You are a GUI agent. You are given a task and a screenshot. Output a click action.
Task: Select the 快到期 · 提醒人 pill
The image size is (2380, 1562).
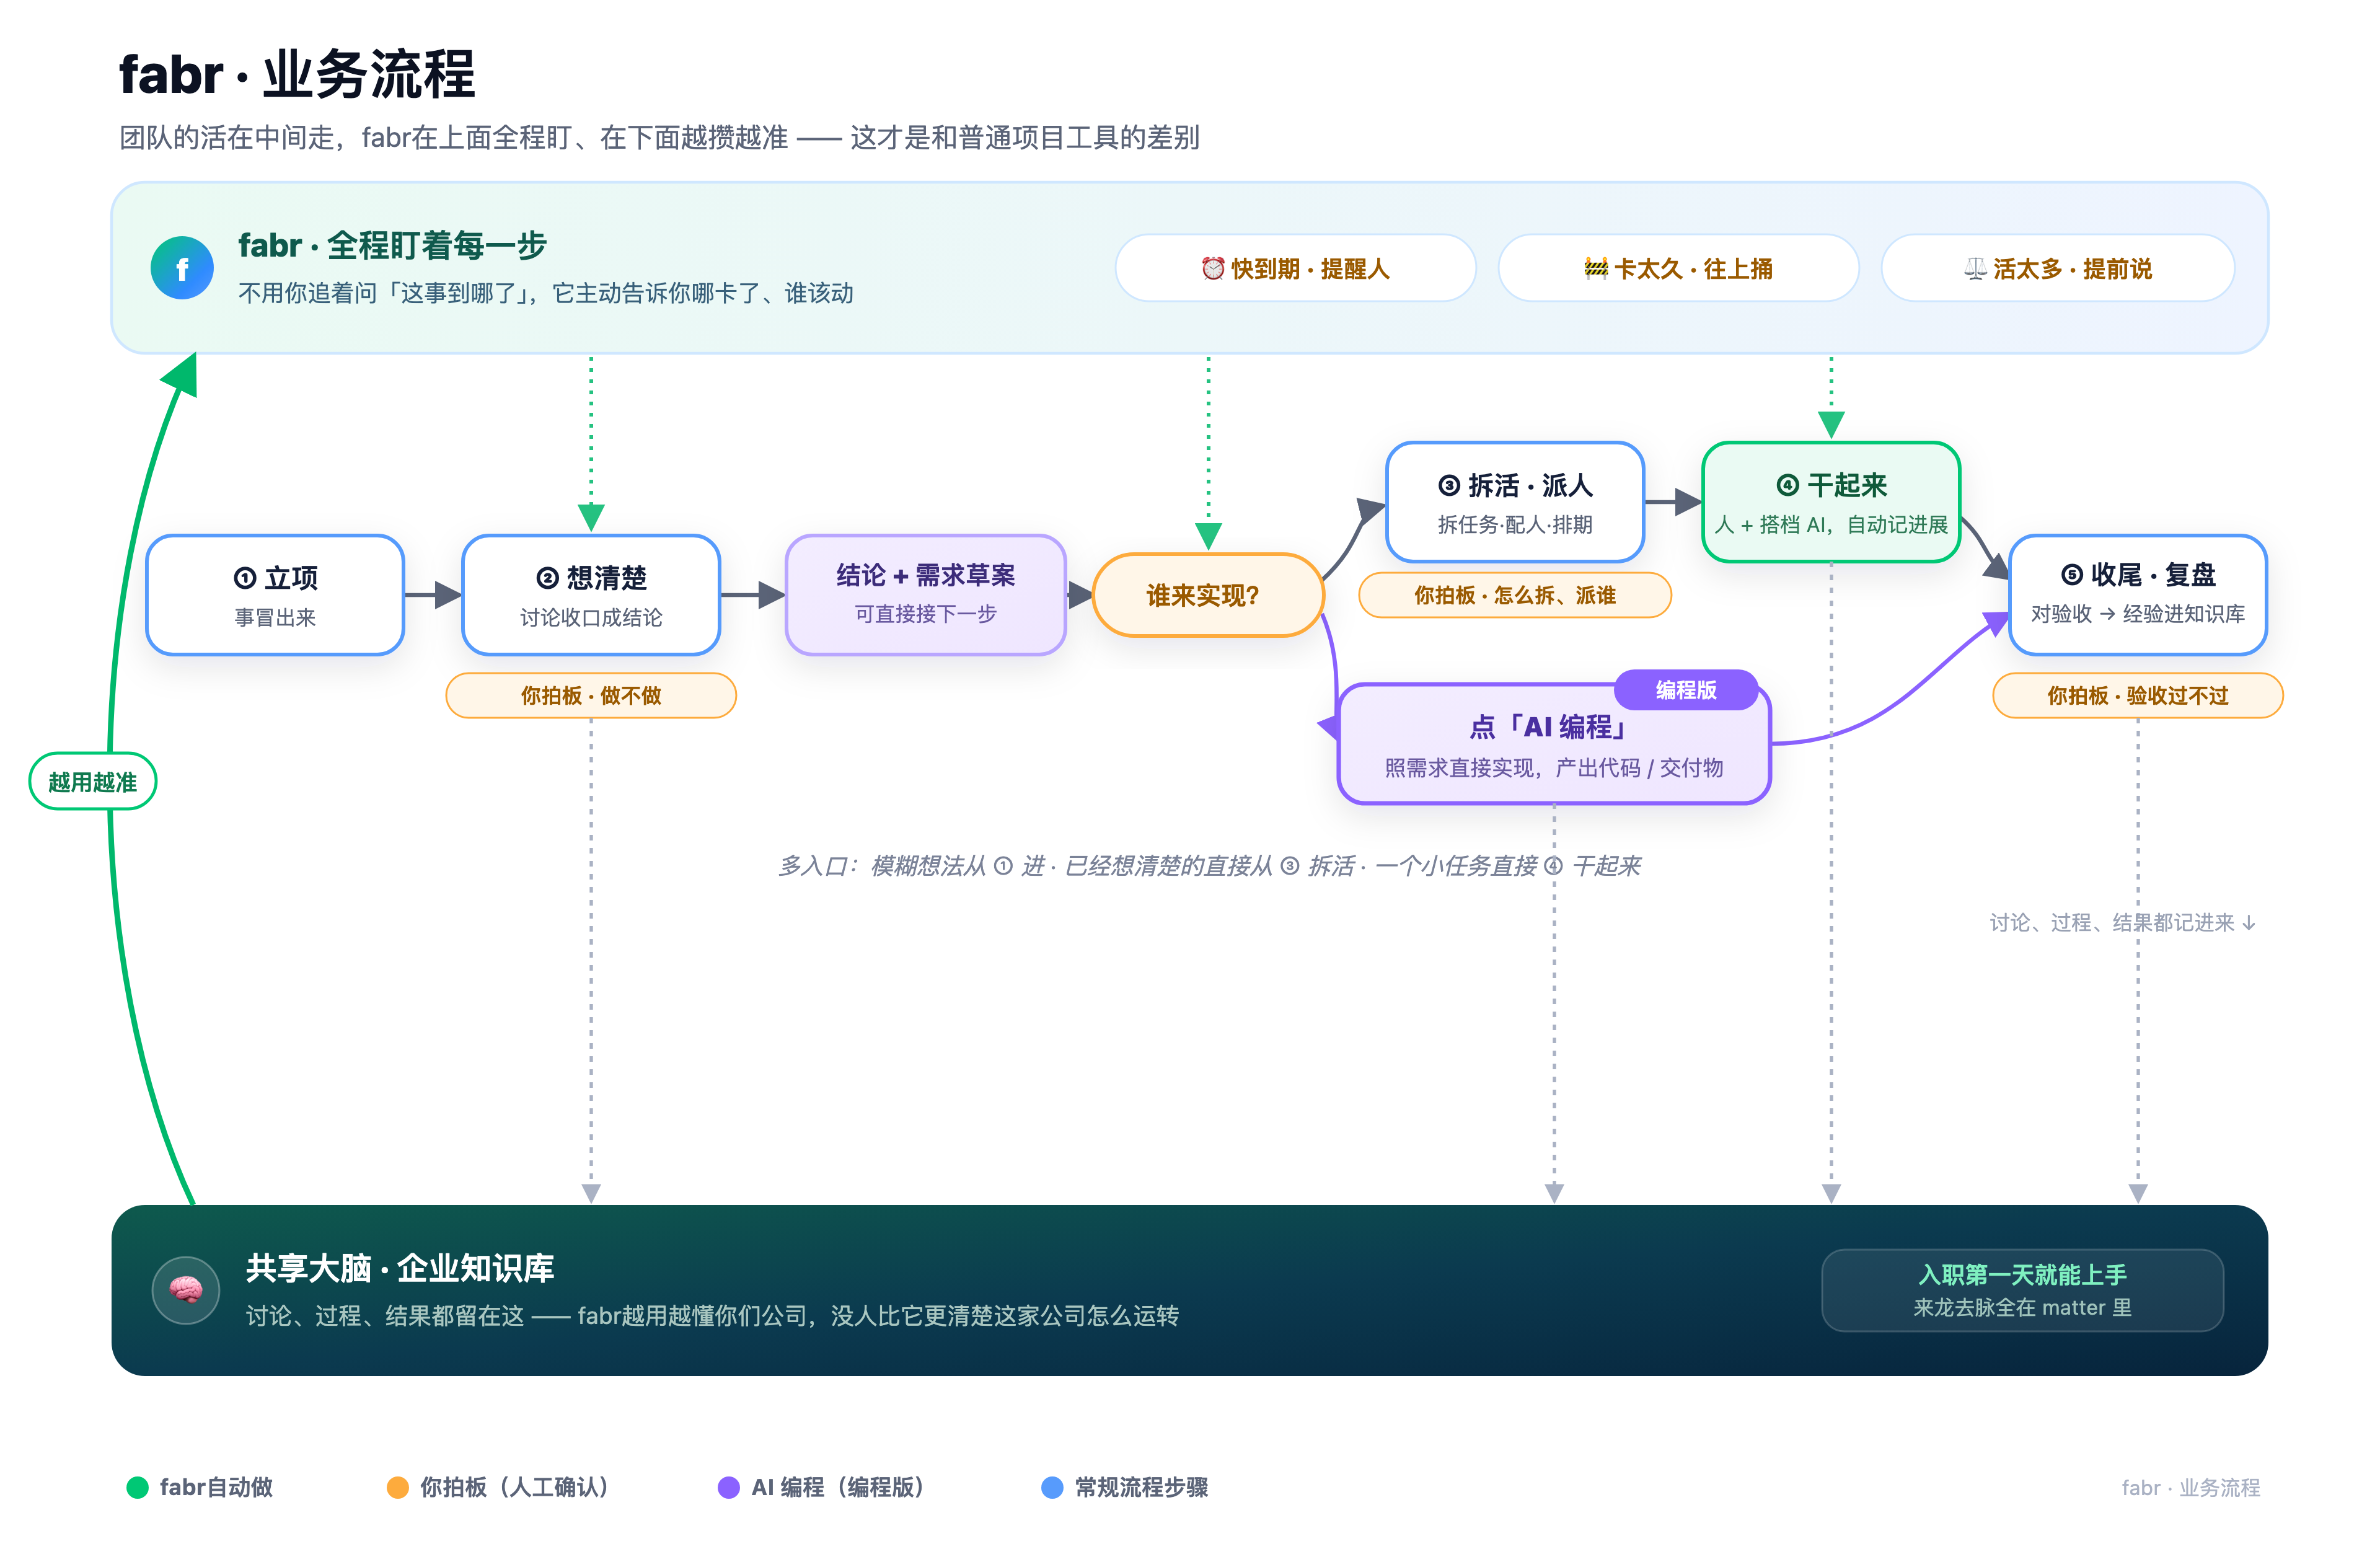pos(1295,268)
